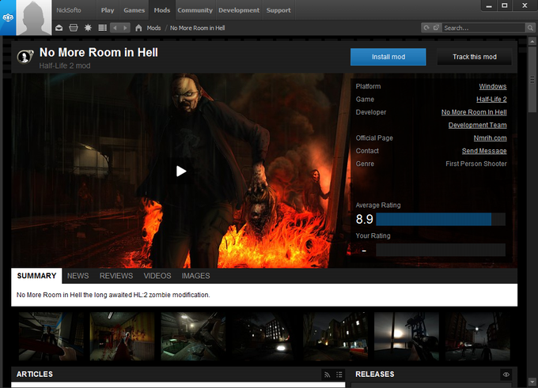Open the inbox envelope icon
This screenshot has width=538, height=388.
point(59,28)
